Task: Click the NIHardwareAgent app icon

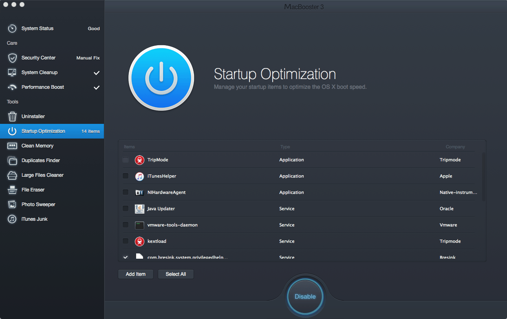Action: 140,192
